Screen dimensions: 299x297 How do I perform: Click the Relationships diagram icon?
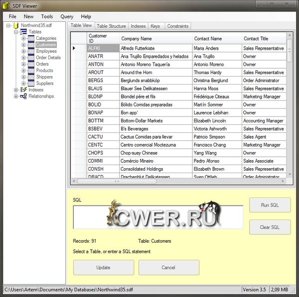[23, 97]
